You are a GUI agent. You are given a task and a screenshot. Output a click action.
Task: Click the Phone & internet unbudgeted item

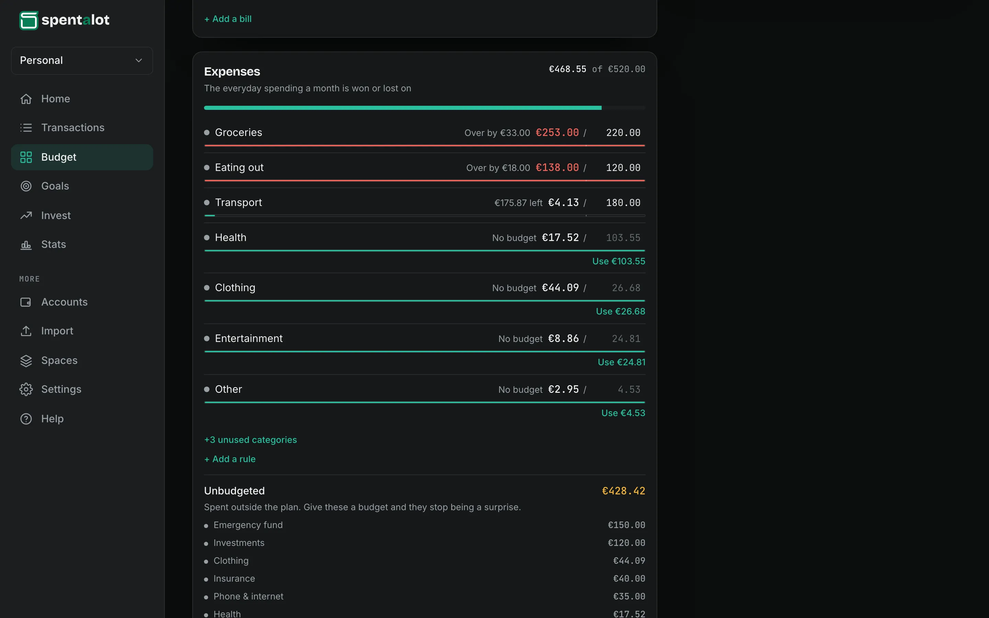click(x=424, y=597)
